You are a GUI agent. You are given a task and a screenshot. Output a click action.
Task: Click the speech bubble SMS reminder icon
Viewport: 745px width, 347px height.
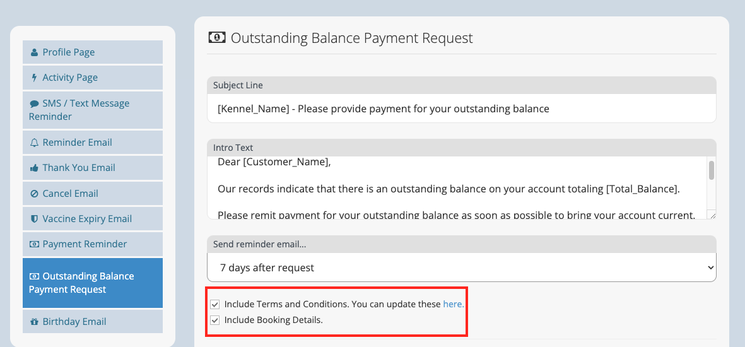coord(34,103)
